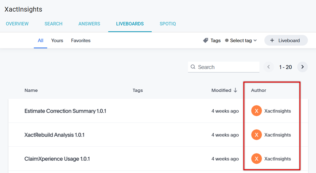The height and width of the screenshot is (173, 316).
Task: Show Favorites liveboards filter
Action: click(81, 41)
